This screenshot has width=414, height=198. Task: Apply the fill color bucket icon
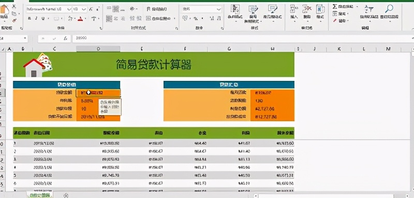point(70,19)
